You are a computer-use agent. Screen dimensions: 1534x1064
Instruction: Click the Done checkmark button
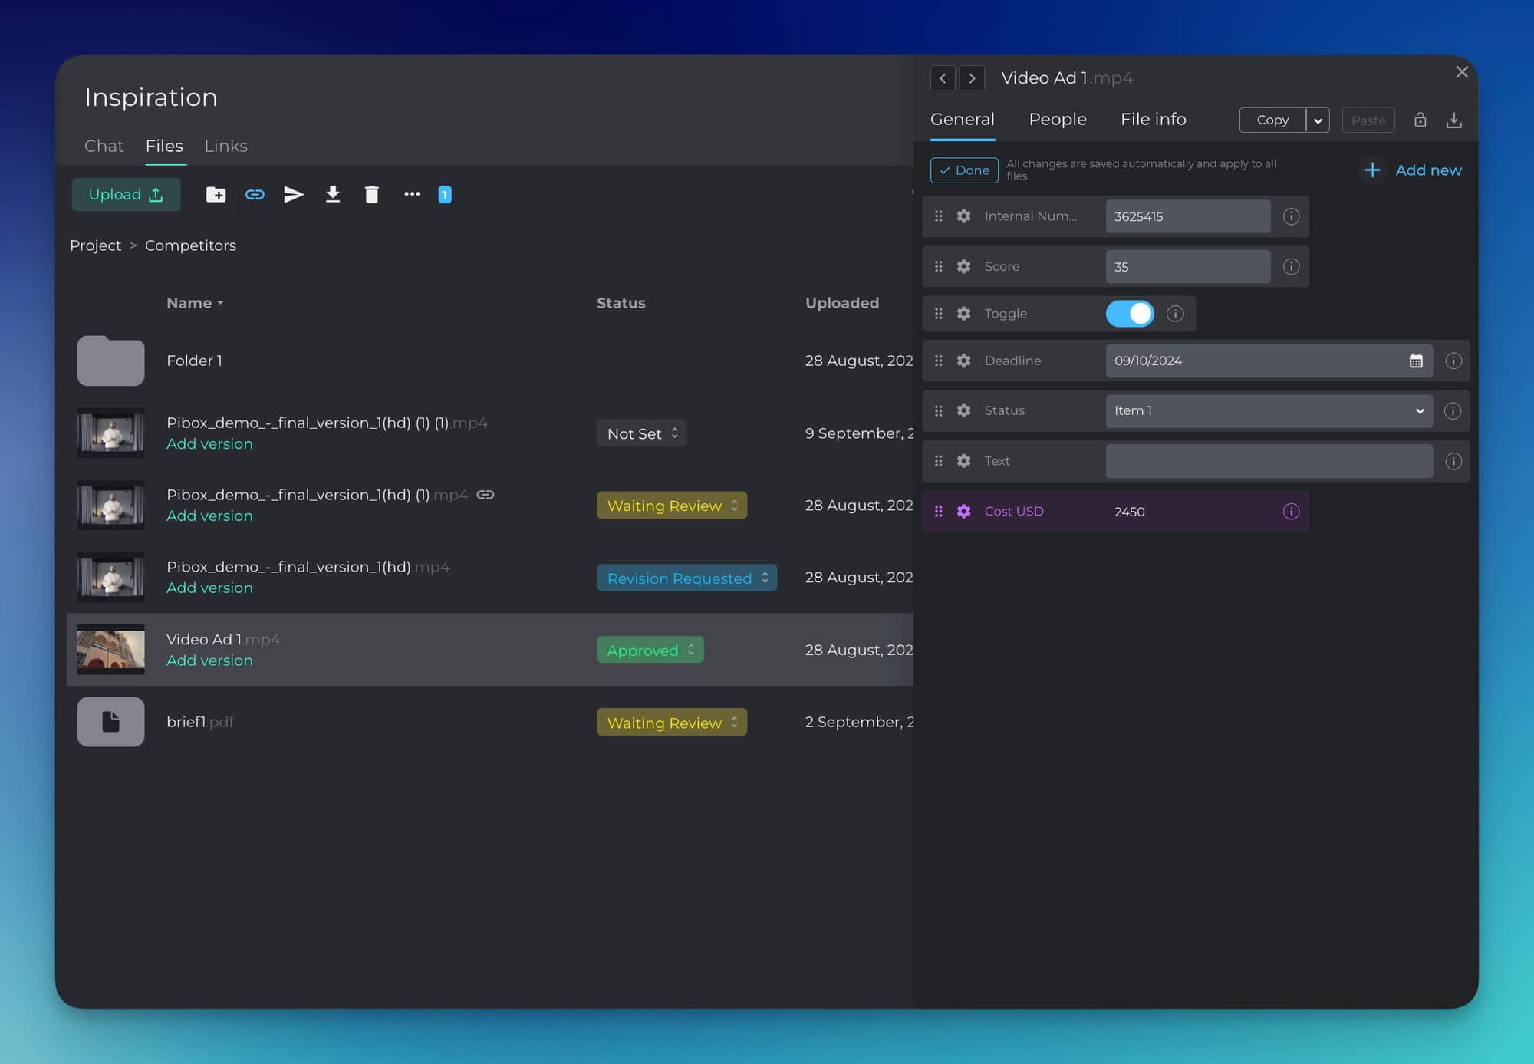click(x=963, y=170)
